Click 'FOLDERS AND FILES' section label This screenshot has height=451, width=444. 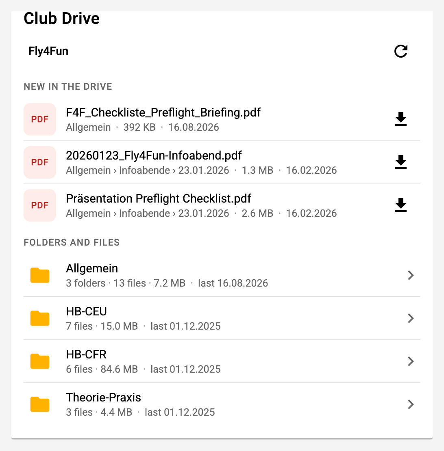pyautogui.click(x=72, y=242)
